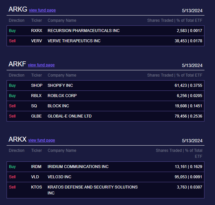Click ARKF table Direction column header
The image size is (215, 205).
tap(16, 75)
